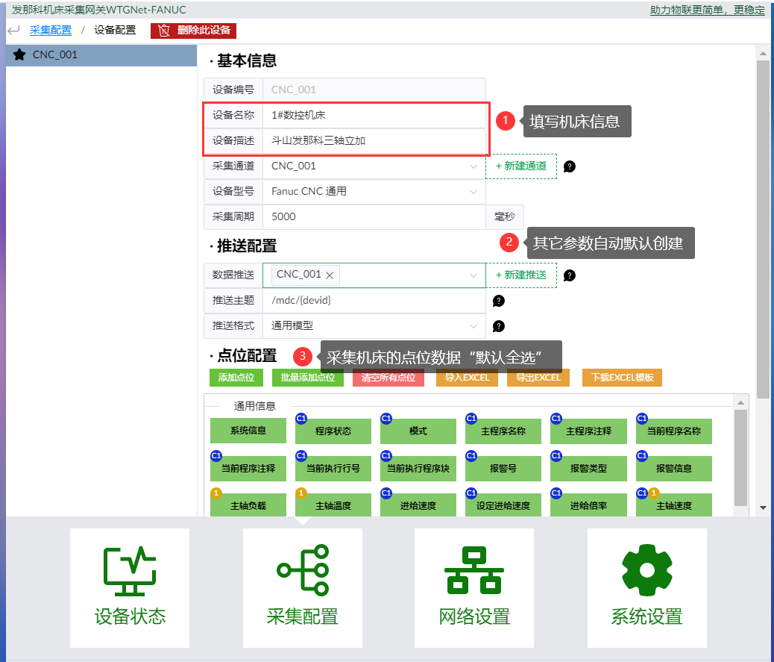Toggle the 程序状态 point tile
The image size is (774, 662).
pyautogui.click(x=333, y=431)
